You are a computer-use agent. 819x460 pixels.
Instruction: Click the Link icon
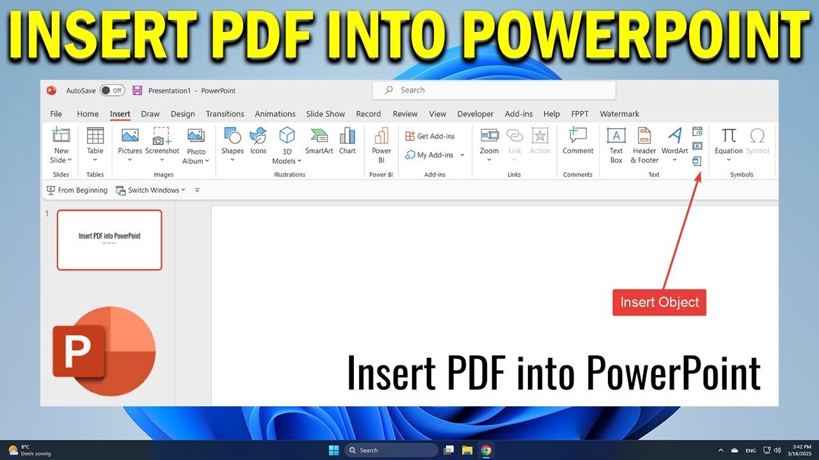coord(514,135)
